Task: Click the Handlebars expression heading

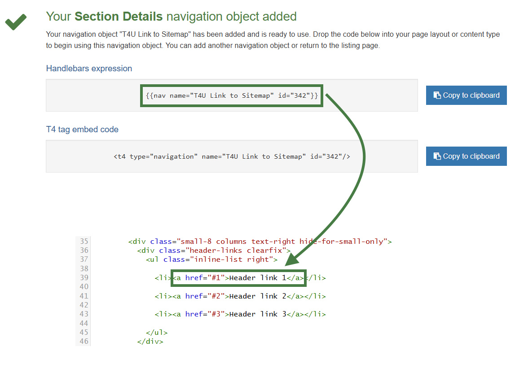Action: (x=89, y=68)
